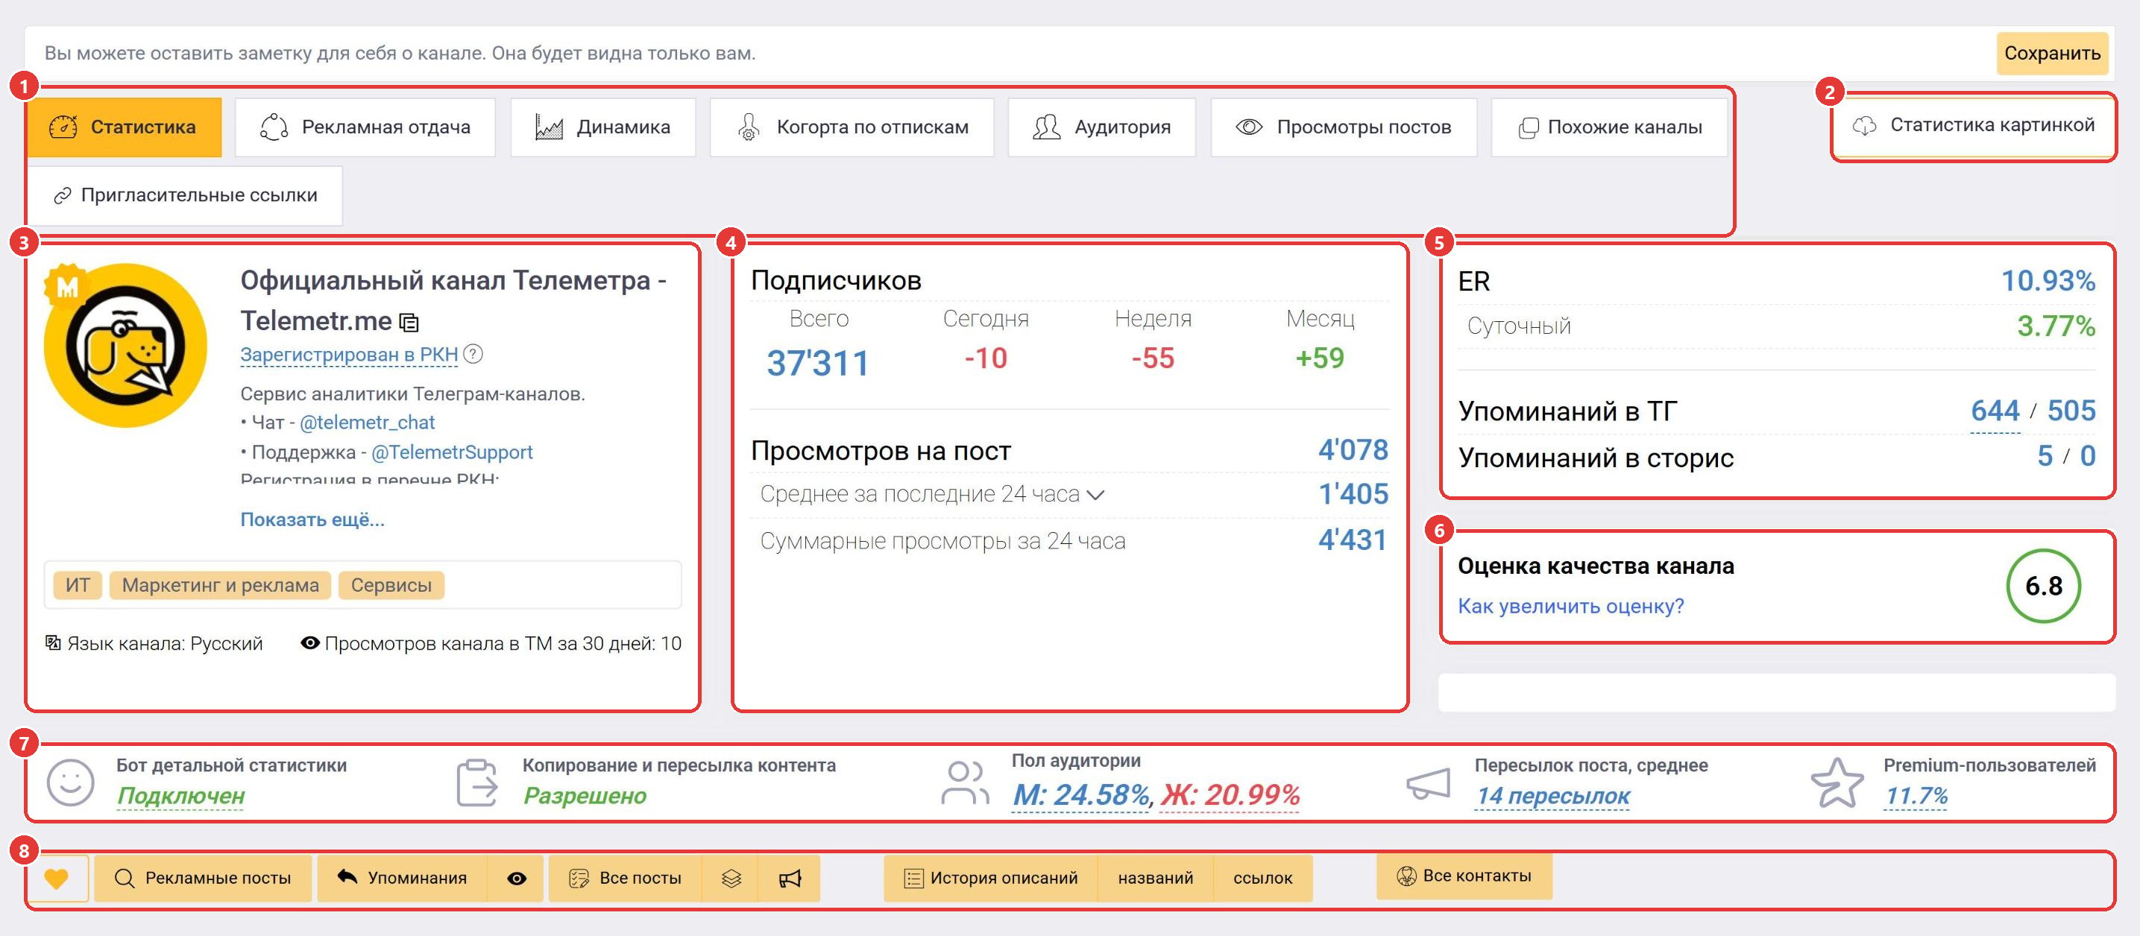Expand Среднее за последние 24 часа dropdown
The image size is (2140, 936).
pos(1096,495)
